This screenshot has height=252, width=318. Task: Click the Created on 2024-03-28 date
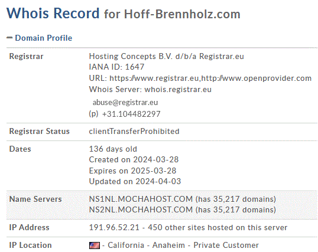coord(134,159)
